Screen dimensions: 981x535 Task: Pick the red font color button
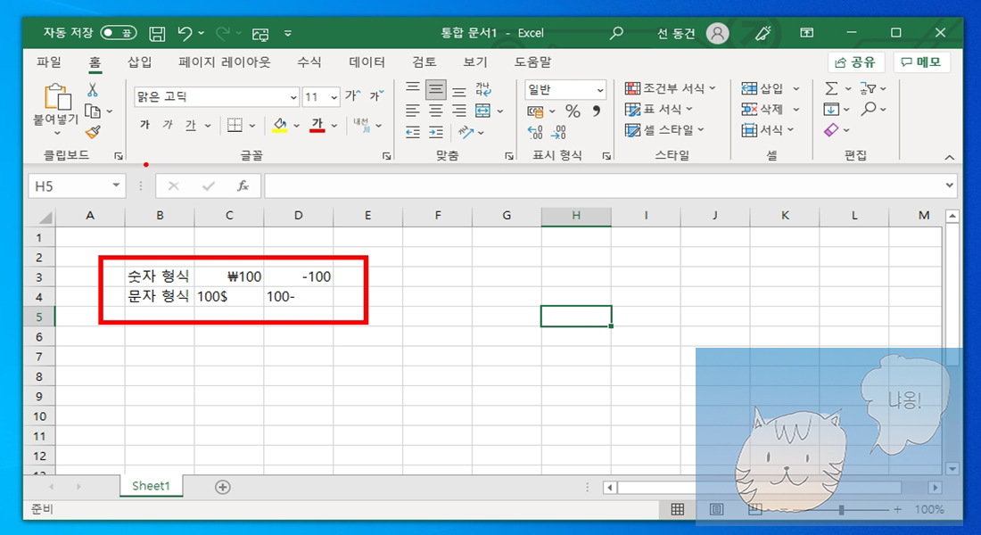coord(317,125)
